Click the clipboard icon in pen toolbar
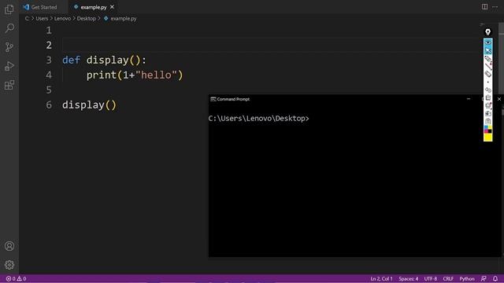The image size is (504, 283). coord(488,121)
